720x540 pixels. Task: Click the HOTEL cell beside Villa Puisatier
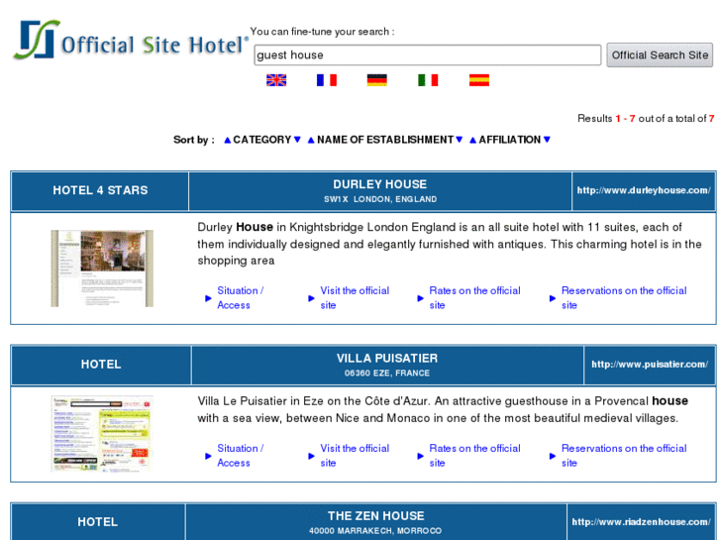pyautogui.click(x=101, y=365)
